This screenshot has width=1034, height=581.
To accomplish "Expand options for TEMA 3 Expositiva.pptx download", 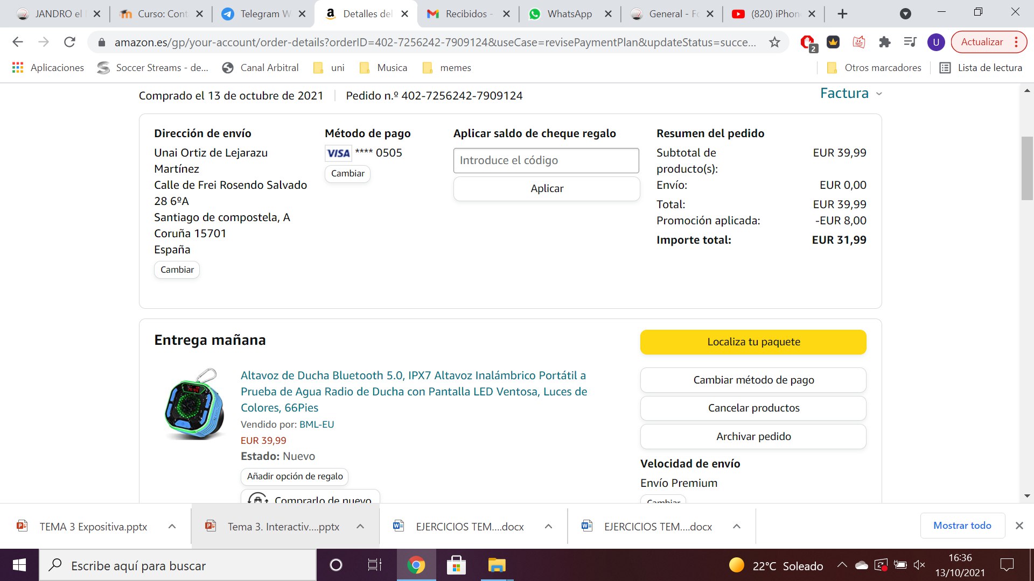I will 172,527.
